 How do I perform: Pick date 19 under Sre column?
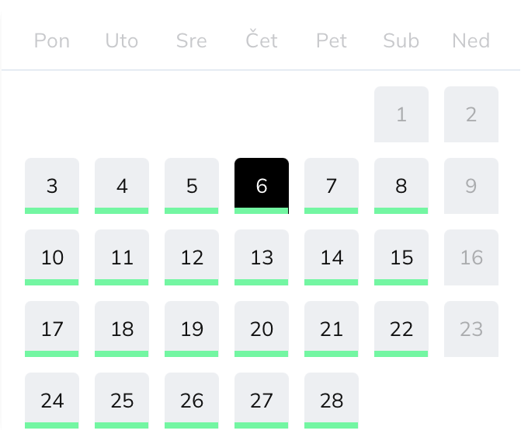[192, 329]
